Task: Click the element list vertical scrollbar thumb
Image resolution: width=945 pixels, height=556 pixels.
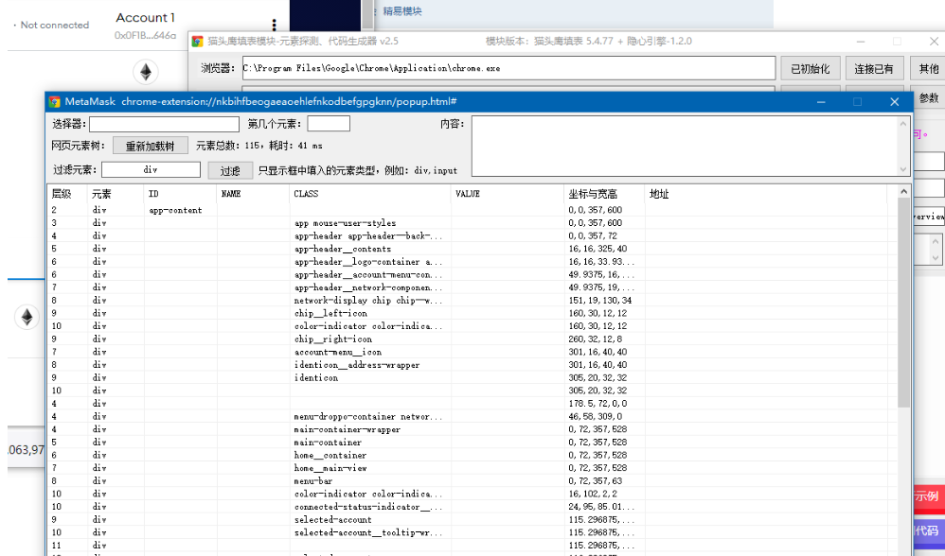Action: (x=903, y=303)
